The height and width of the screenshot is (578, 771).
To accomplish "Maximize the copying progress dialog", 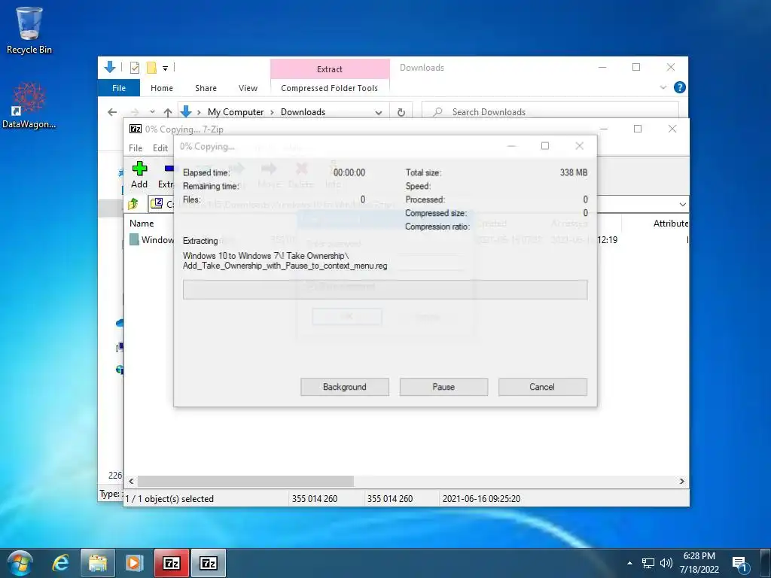I will click(545, 146).
